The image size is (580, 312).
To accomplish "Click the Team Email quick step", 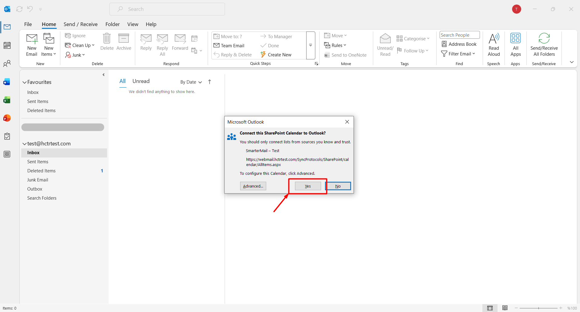I will [x=229, y=45].
